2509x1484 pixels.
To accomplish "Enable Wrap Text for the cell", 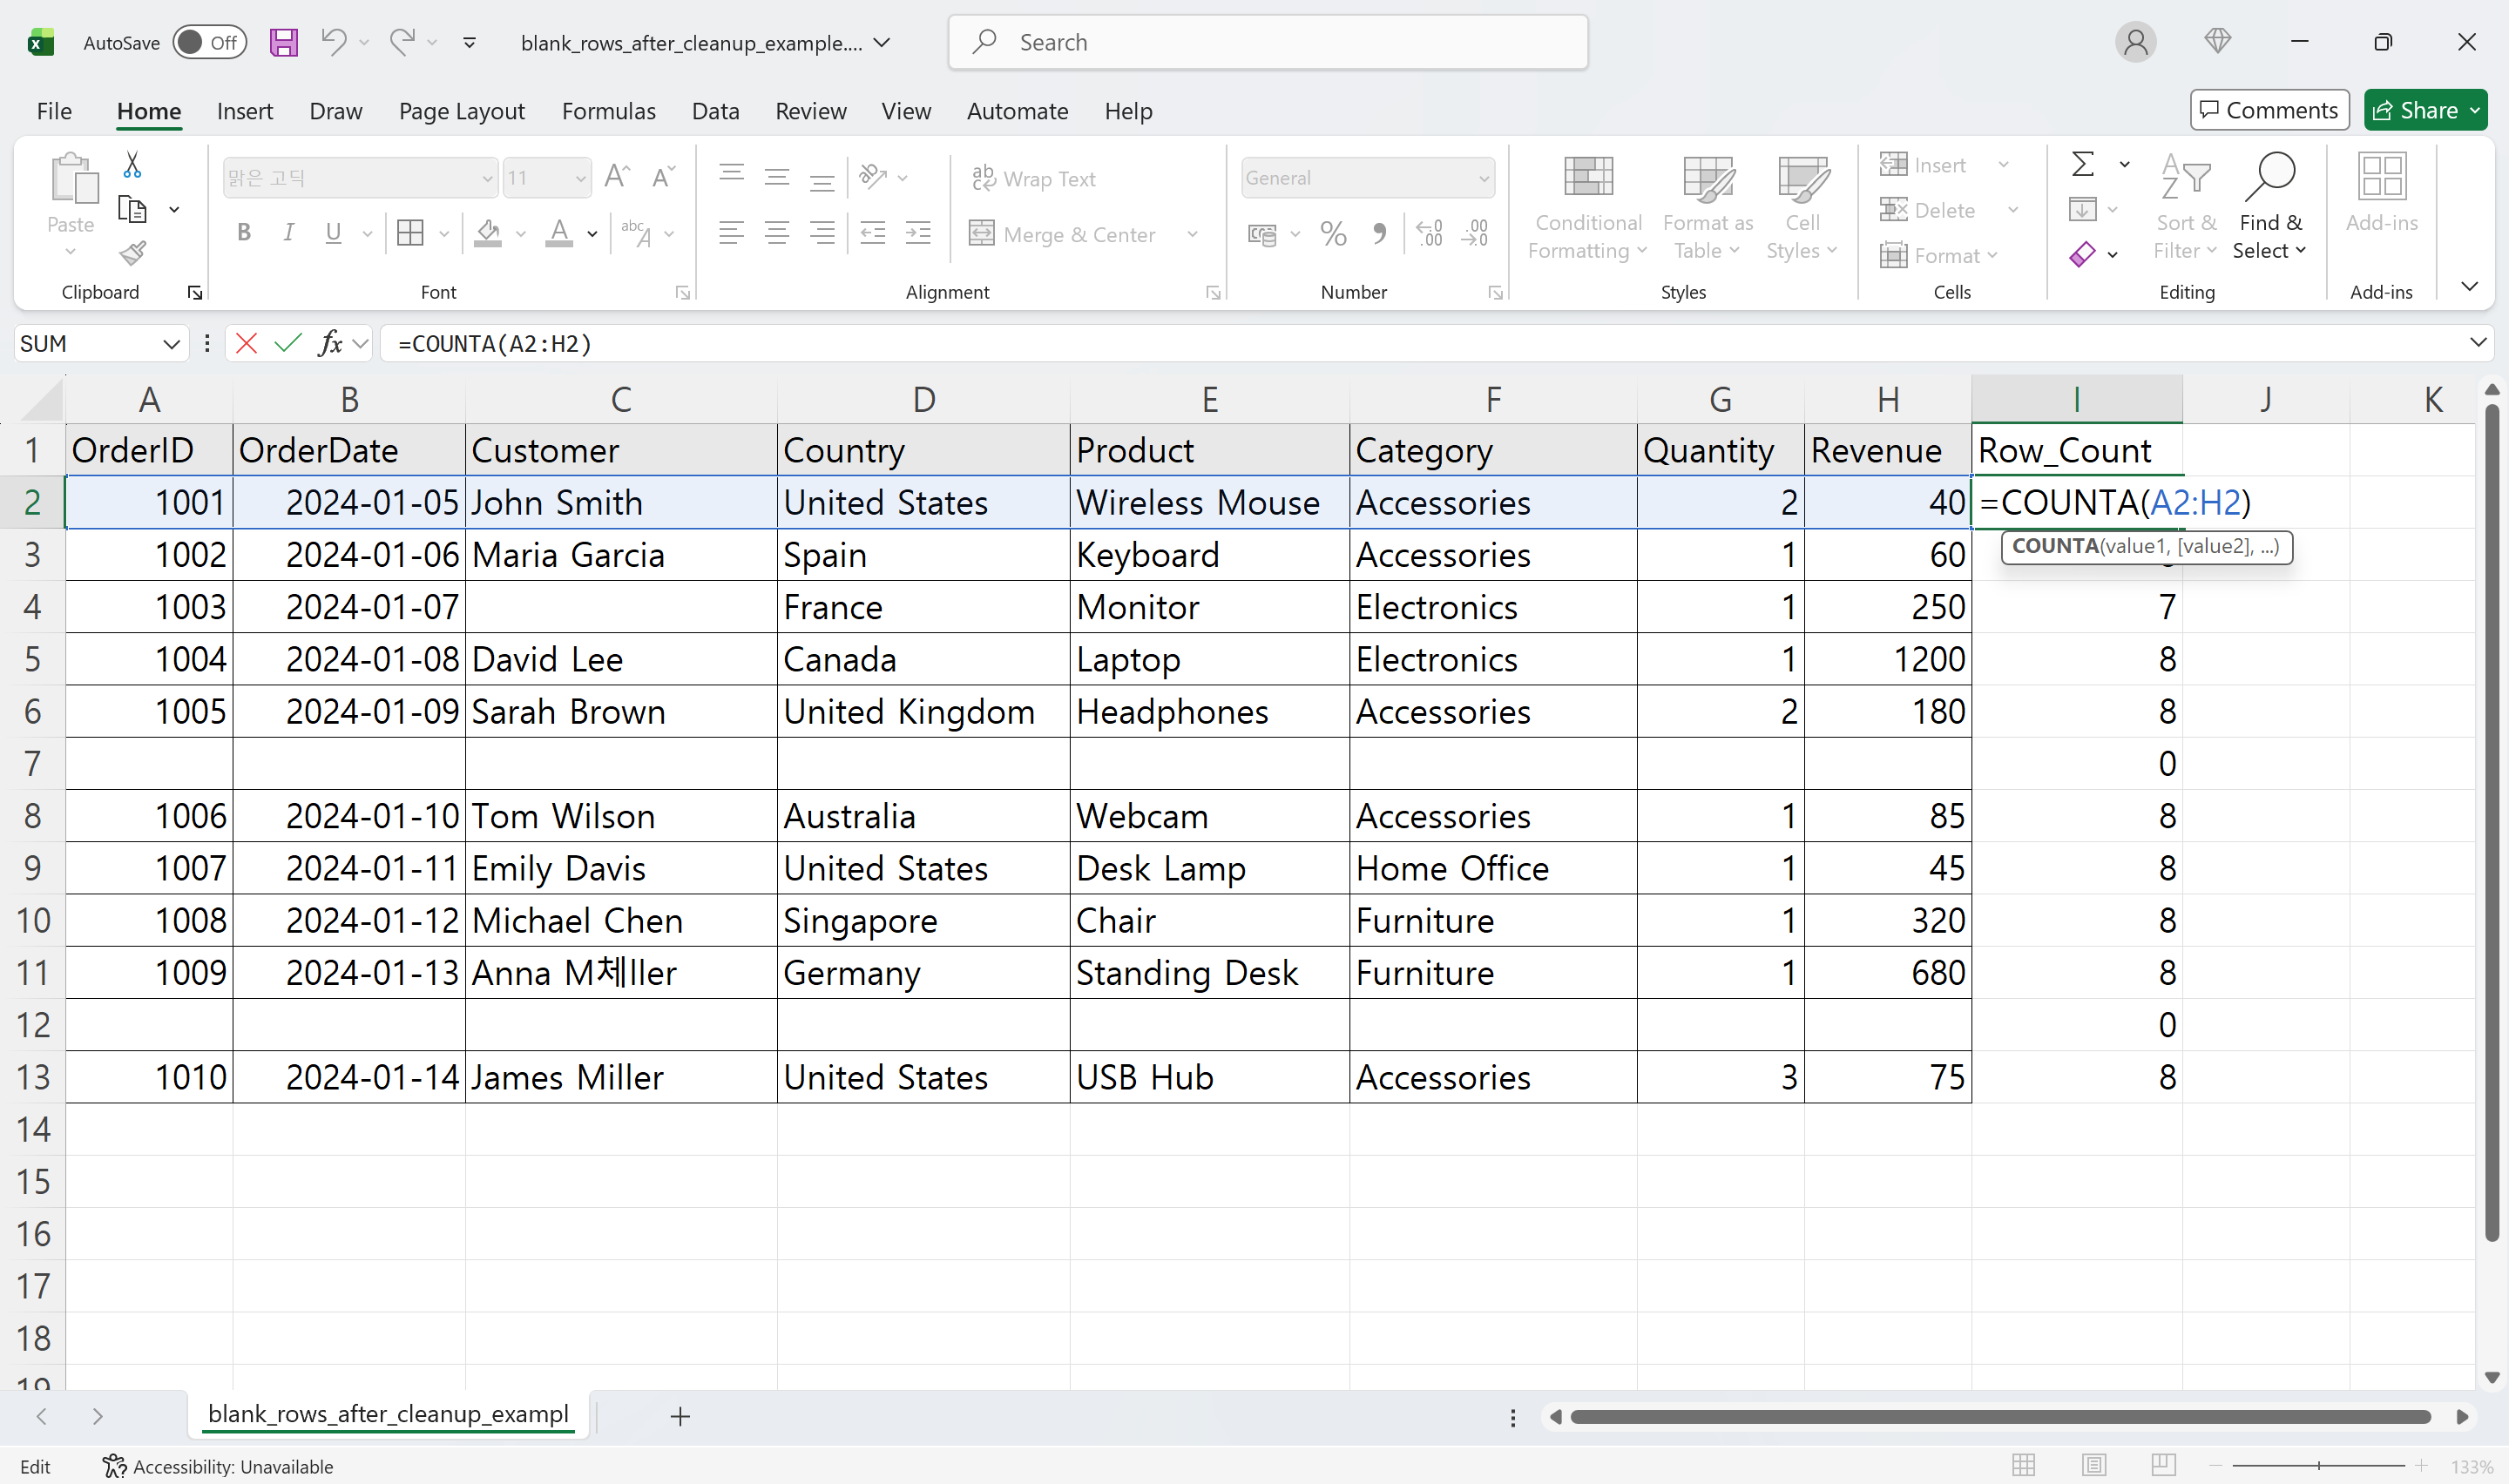I will pos(1034,177).
